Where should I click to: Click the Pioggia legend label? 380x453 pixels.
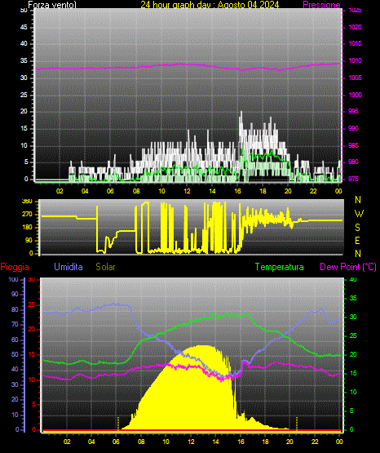15,267
